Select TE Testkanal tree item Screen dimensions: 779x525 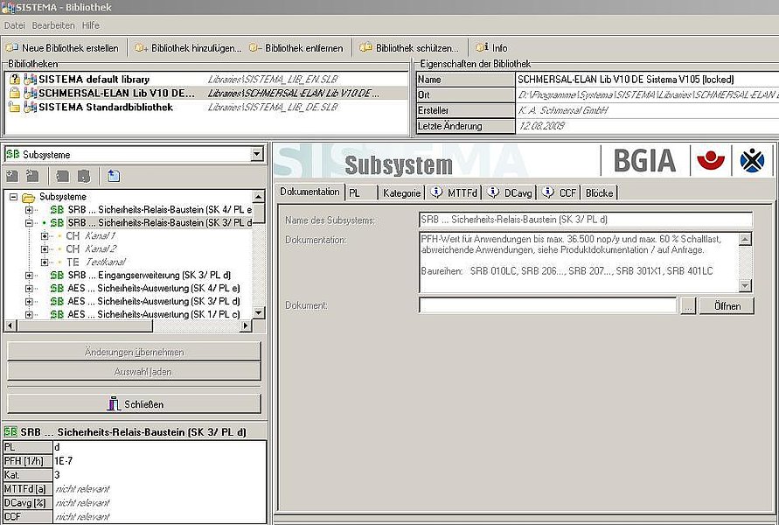tap(96, 262)
